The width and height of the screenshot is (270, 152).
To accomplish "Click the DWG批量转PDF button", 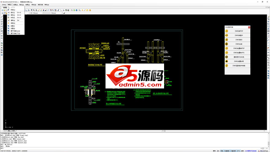I will (238, 48).
